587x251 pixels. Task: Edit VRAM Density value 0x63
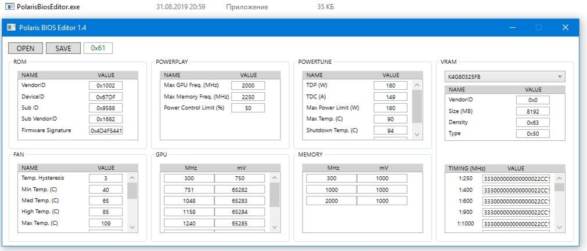coord(533,122)
